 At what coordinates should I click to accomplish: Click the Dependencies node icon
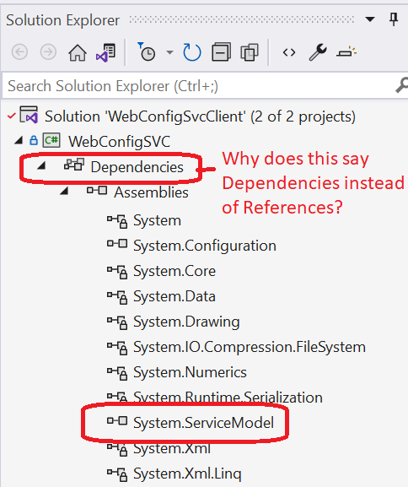point(74,165)
